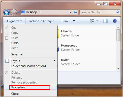Image resolution: width=123 pixels, height=97 pixels.
Task: Show the preview pane icon
Action: tap(105, 21)
